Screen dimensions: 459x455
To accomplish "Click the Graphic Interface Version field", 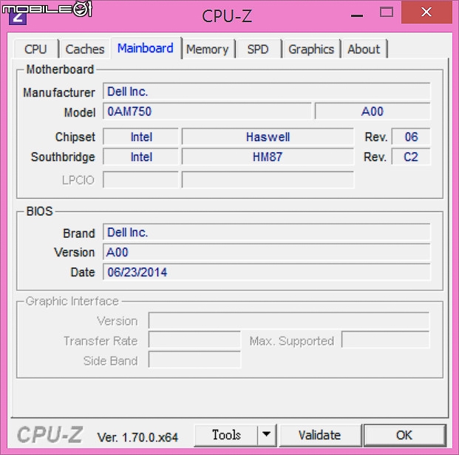I will click(x=289, y=321).
